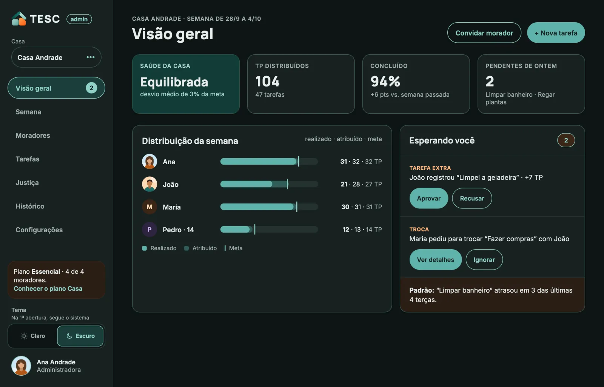Image resolution: width=604 pixels, height=387 pixels.
Task: Click the Realizado legend swatch
Action: [x=144, y=248]
